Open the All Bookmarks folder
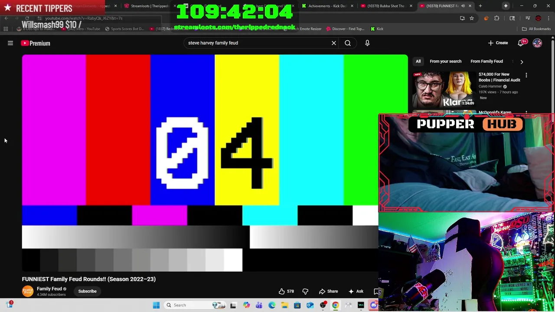This screenshot has height=312, width=555. (536, 29)
